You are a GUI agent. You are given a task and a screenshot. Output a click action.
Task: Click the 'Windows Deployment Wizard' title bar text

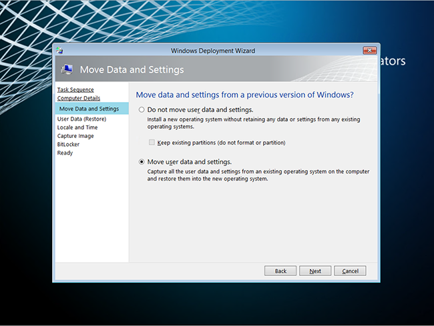(x=212, y=51)
